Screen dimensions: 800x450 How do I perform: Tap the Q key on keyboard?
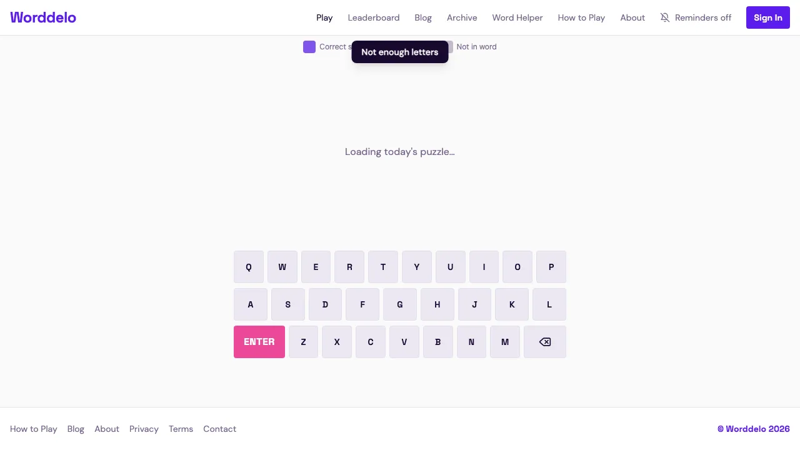249,267
